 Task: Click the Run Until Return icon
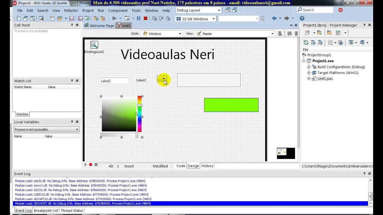[x=168, y=19]
